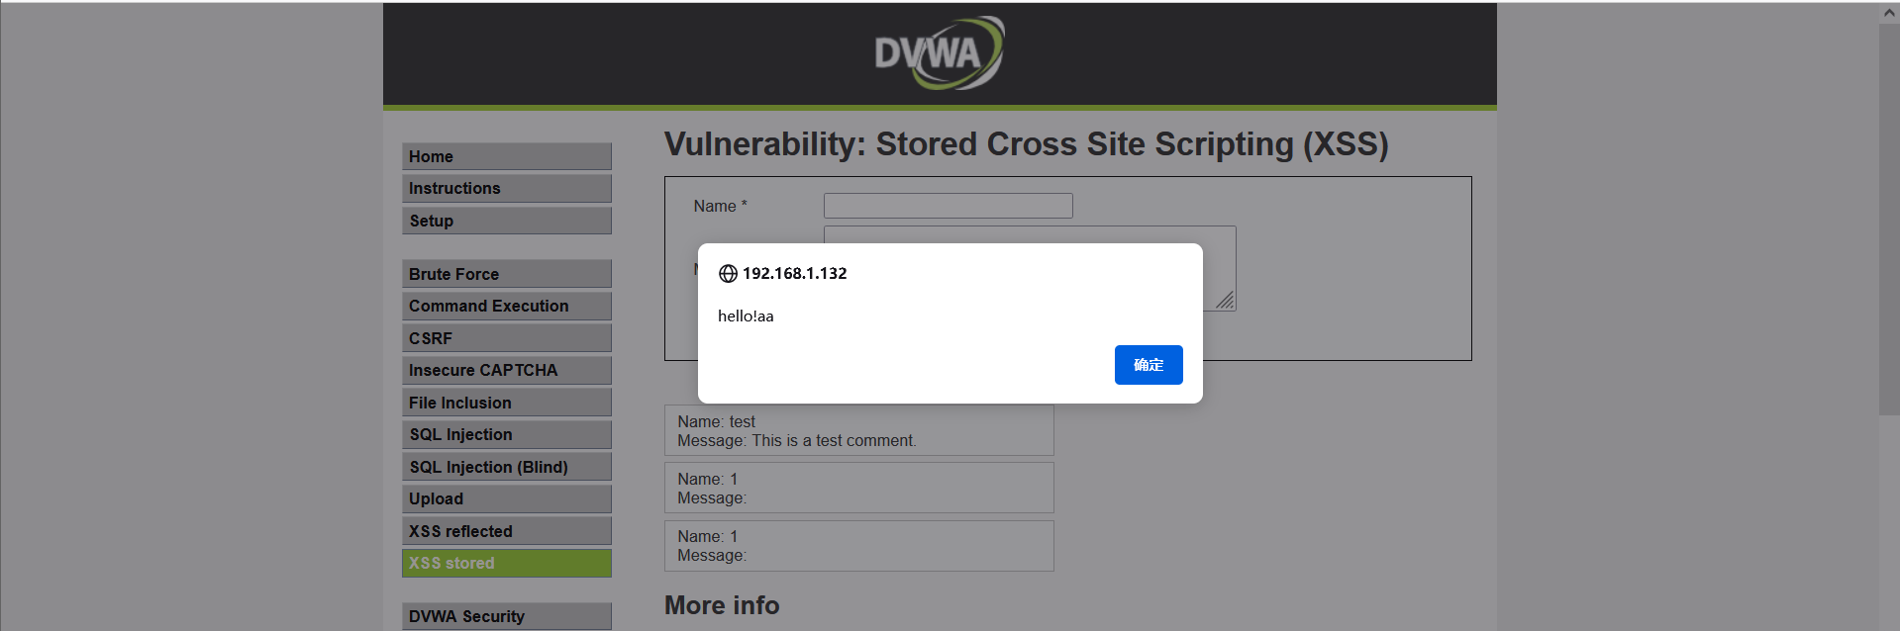Viewport: 1900px width, 631px height.
Task: Open Insecure CAPTCHA from the sidebar
Action: (x=507, y=370)
